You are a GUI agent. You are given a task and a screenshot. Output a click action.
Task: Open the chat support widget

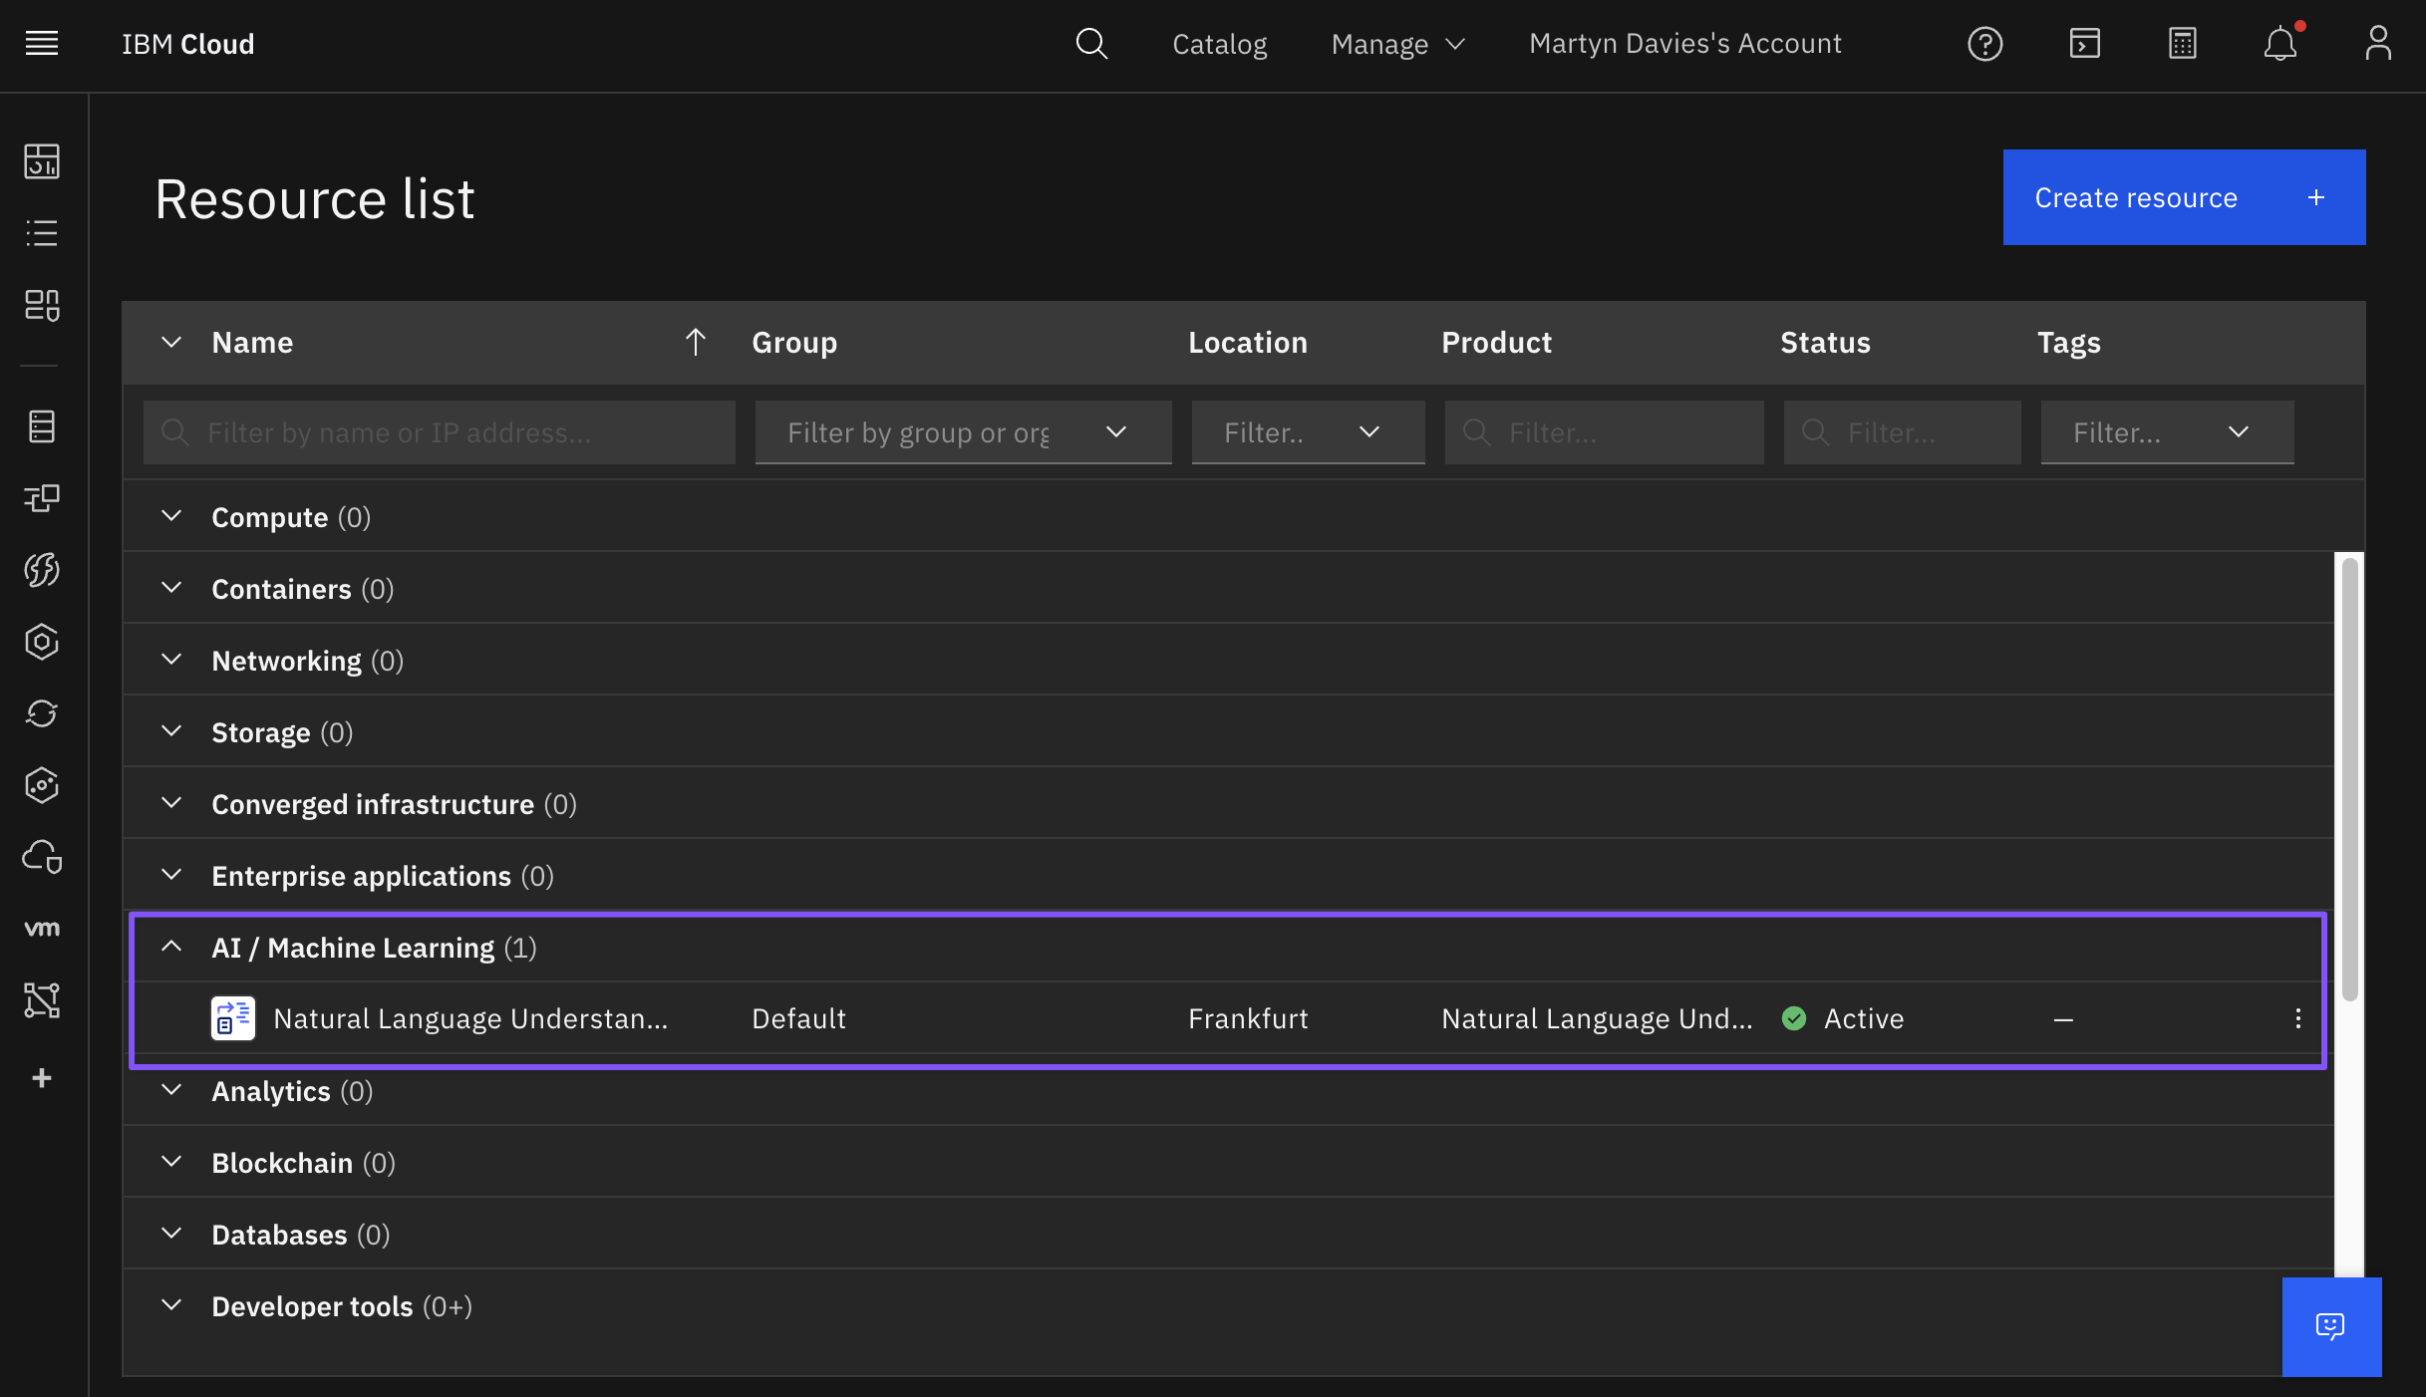[x=2331, y=1325]
